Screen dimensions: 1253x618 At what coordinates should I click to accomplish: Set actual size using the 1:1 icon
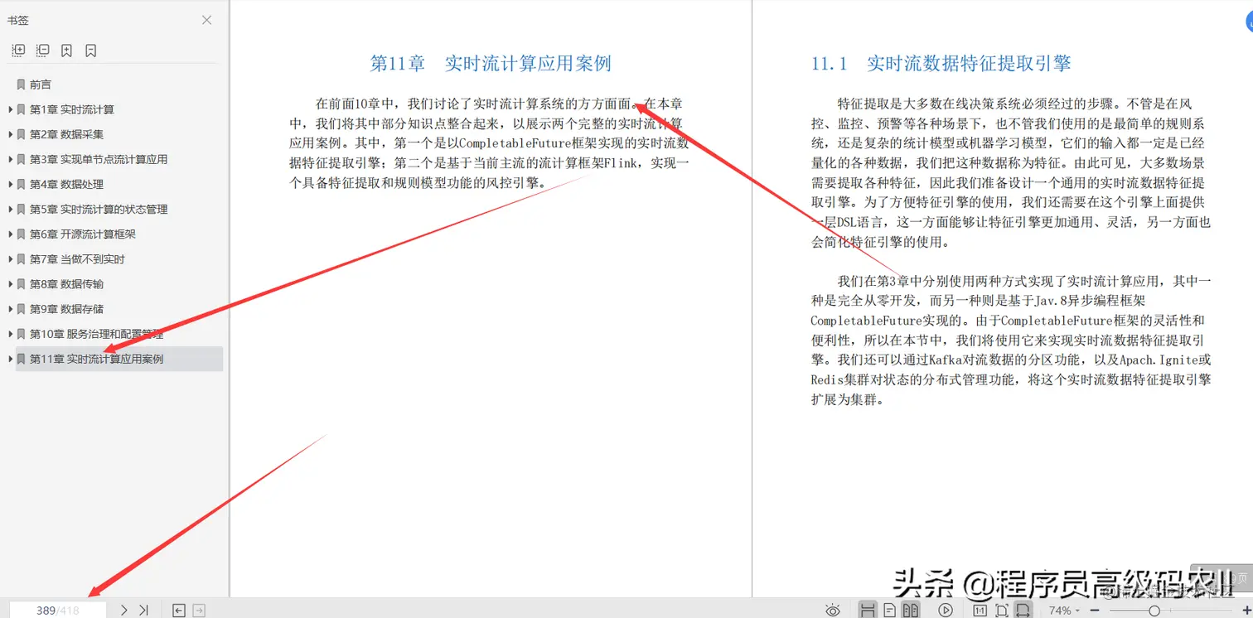pos(980,611)
